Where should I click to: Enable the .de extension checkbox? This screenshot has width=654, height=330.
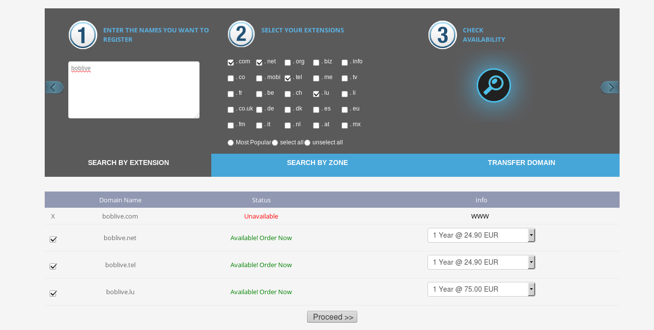(259, 110)
